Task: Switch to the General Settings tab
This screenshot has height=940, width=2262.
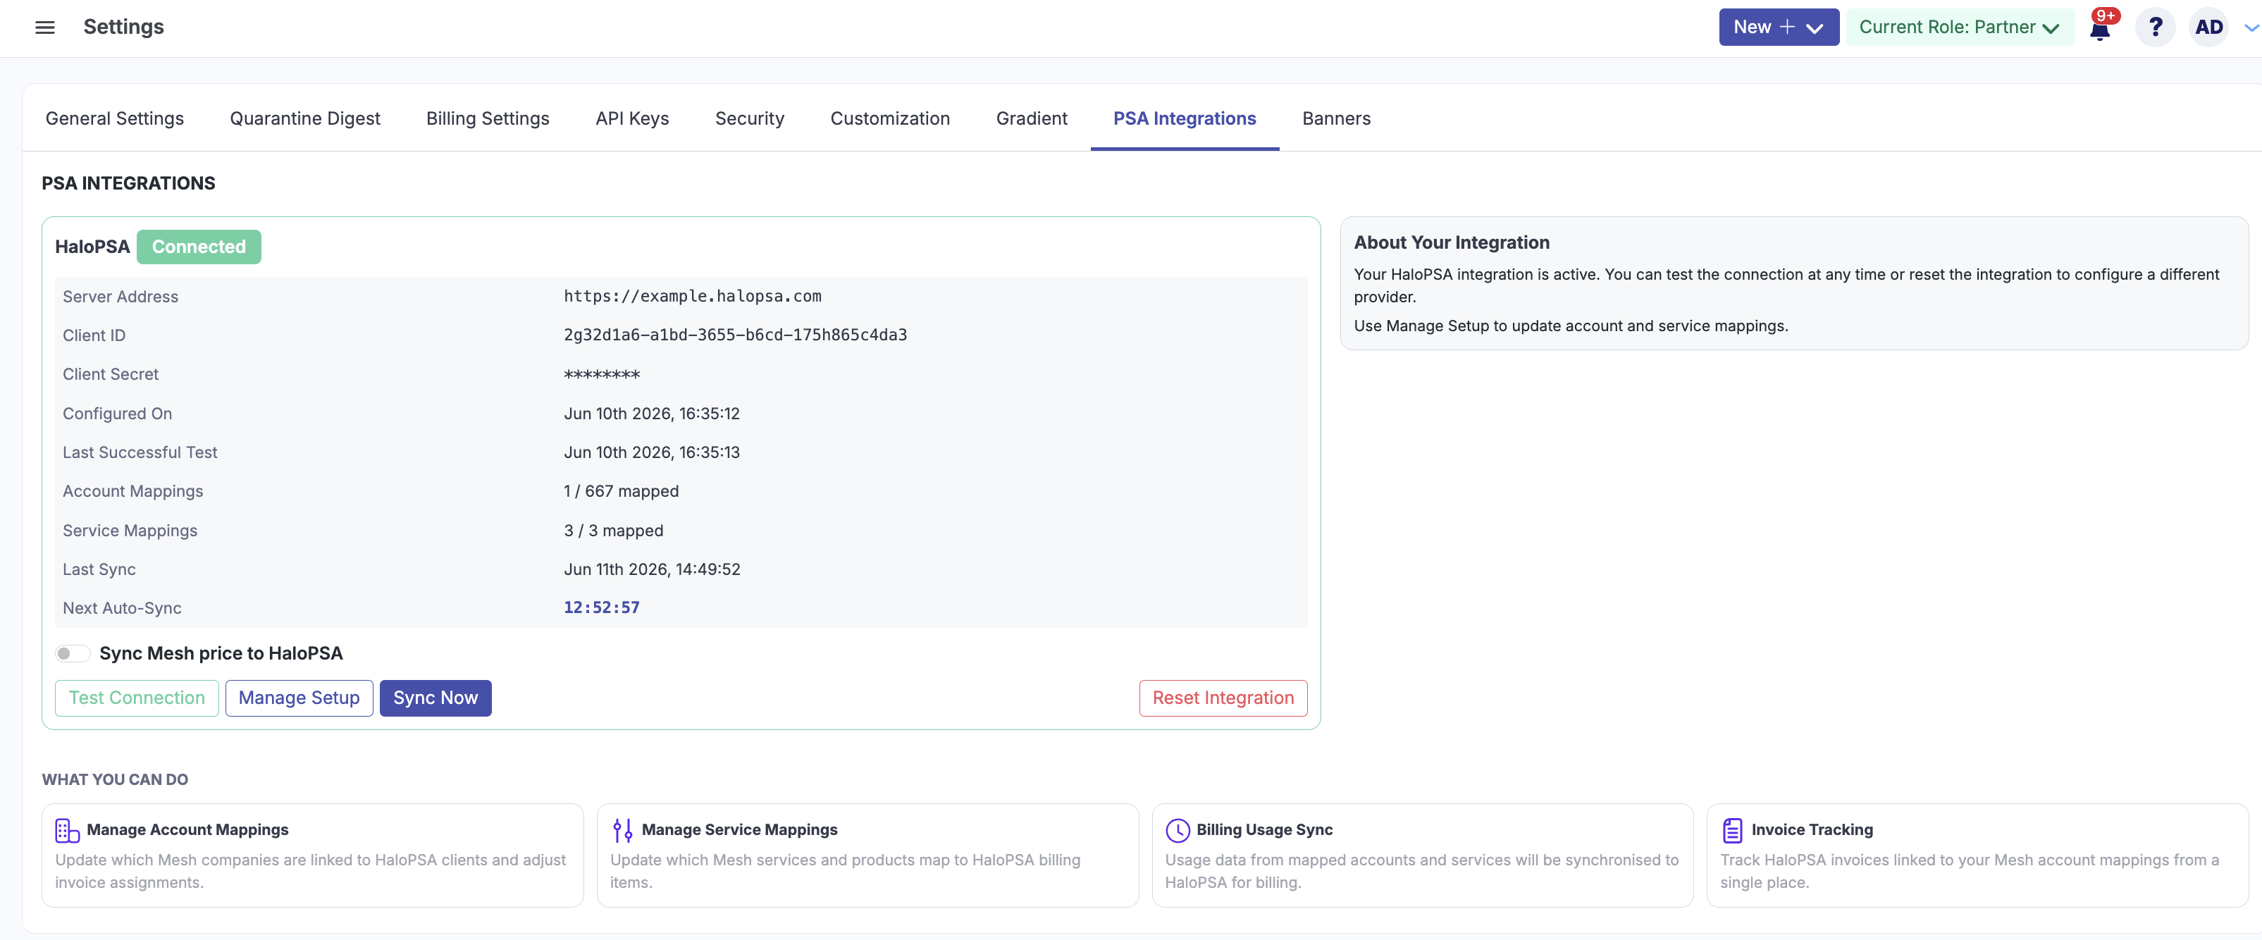Action: [114, 118]
